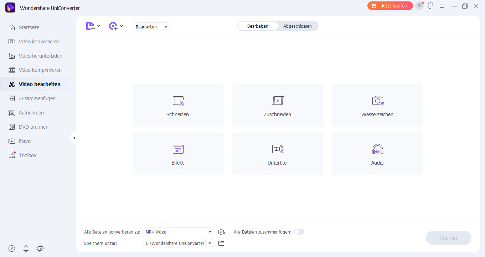Click the Jetzt kaufen button
The height and width of the screenshot is (257, 485).
390,6
